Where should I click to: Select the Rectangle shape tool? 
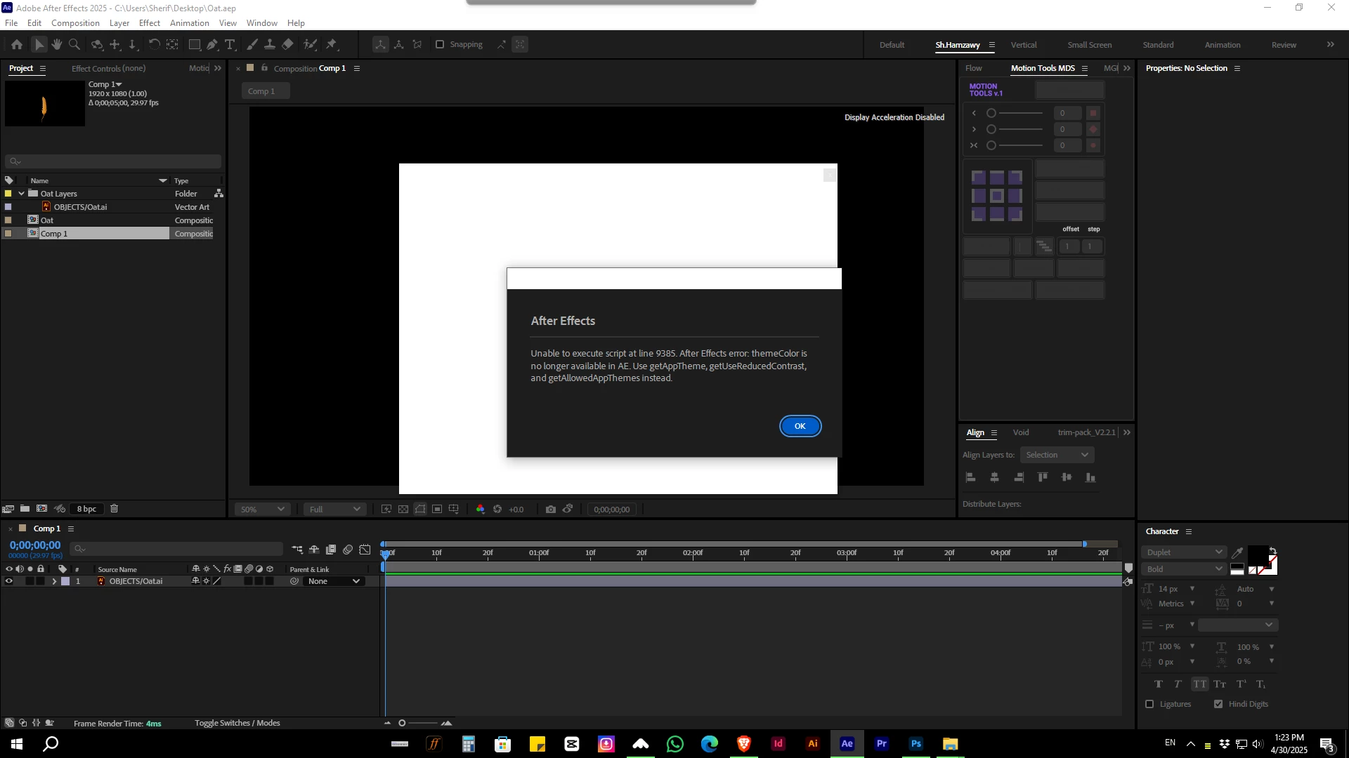click(195, 44)
